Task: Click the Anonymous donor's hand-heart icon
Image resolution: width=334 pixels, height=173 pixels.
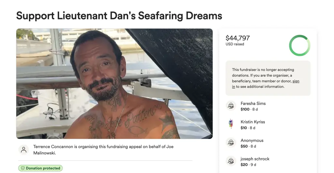Action: click(x=231, y=143)
